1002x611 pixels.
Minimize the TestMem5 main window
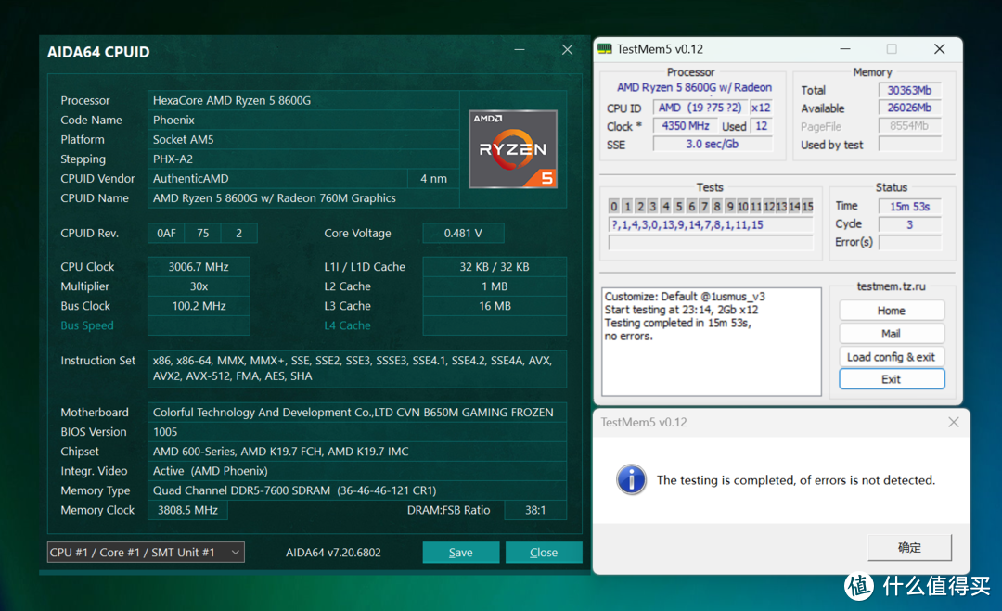click(845, 49)
